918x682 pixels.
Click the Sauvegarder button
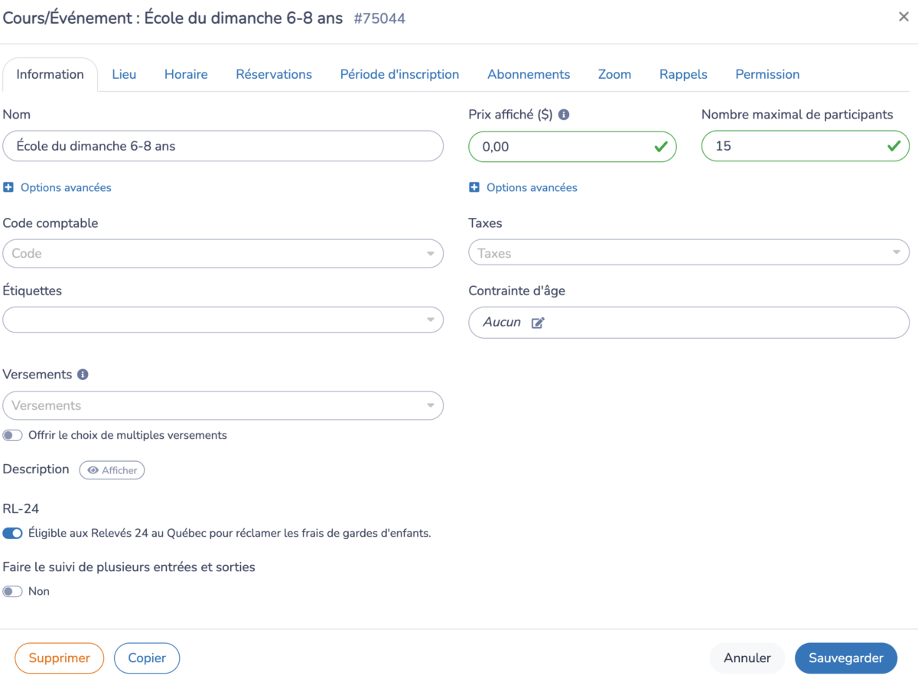846,658
